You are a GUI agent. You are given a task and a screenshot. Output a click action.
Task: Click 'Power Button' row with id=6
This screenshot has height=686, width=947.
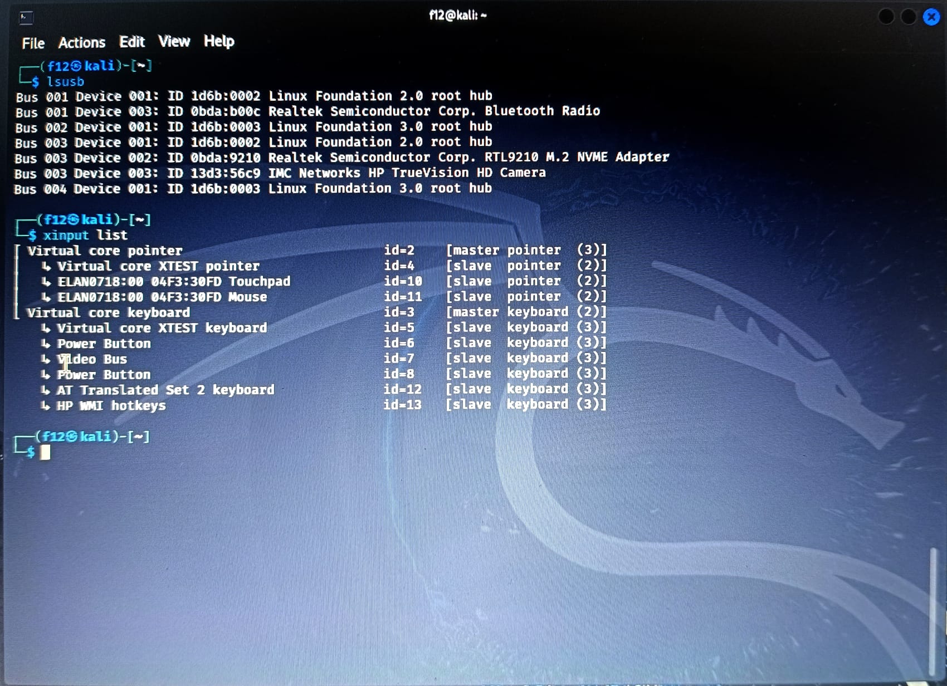[x=324, y=344]
